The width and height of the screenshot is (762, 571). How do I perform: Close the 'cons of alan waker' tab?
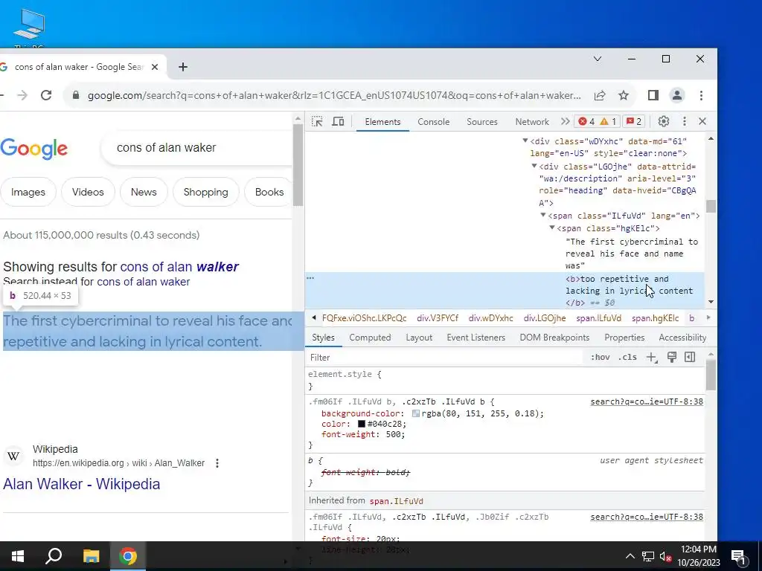155,67
